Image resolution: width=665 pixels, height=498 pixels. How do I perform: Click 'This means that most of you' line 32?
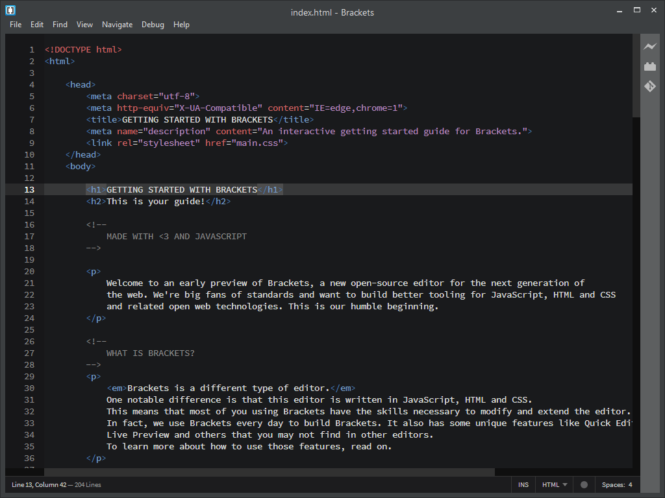click(368, 412)
